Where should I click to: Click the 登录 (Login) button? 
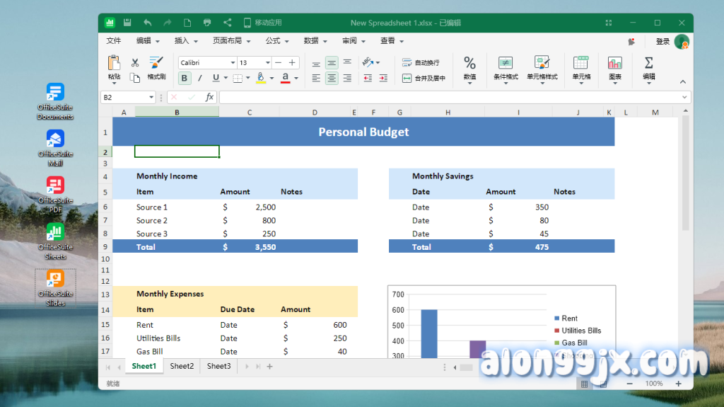pos(662,42)
